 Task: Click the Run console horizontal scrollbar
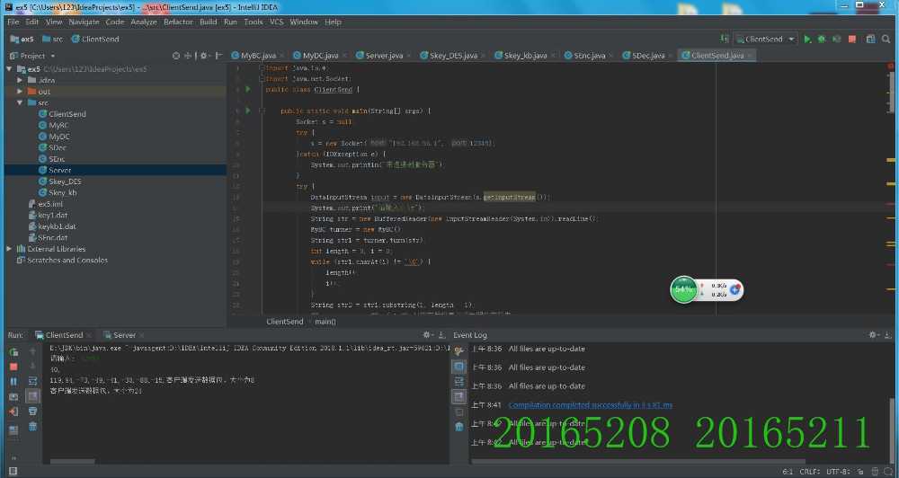(x=73, y=461)
